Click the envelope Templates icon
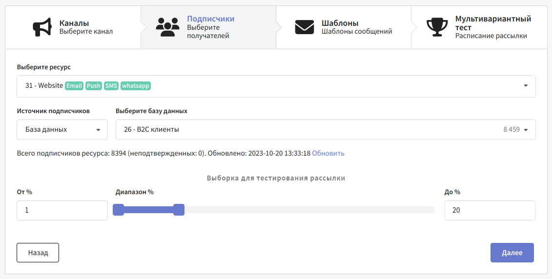The width and height of the screenshot is (552, 279). (304, 27)
